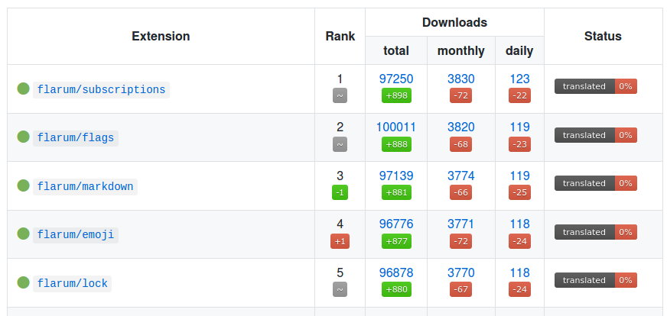Open the flarum/emoji extension link

76,235
